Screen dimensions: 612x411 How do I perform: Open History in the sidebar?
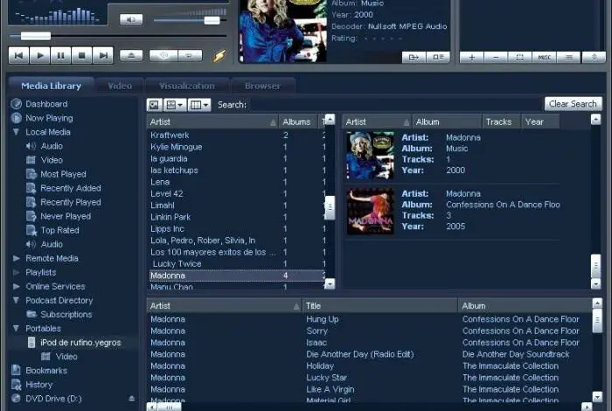tap(38, 385)
